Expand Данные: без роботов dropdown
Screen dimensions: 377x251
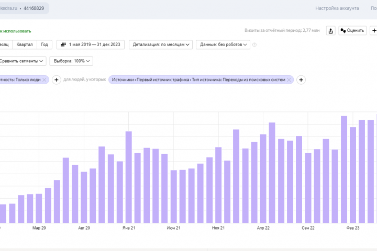click(223, 45)
